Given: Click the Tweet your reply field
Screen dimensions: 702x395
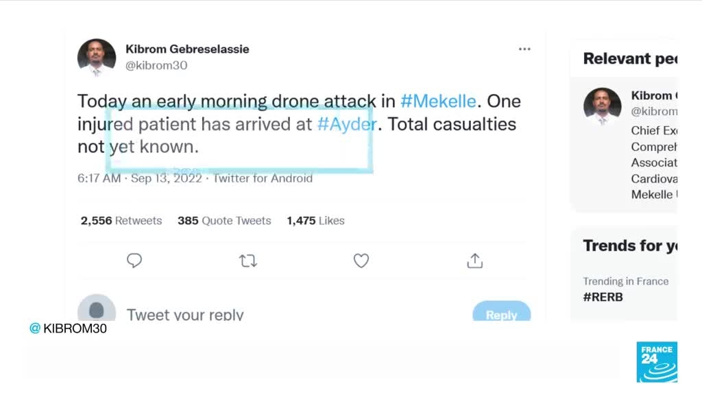Looking at the screenshot, I should coord(185,315).
